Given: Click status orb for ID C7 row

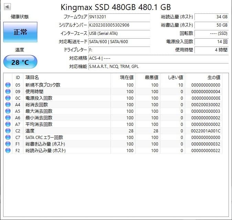Looking at the screenshot, I should coord(8,137).
